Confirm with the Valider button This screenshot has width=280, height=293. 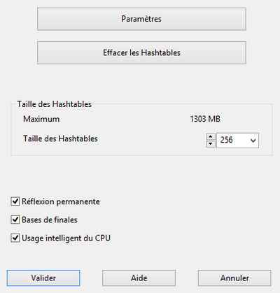[43, 278]
